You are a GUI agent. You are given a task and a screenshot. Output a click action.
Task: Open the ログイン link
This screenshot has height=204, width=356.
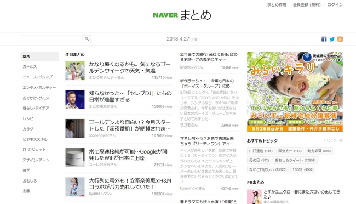coord(335,5)
